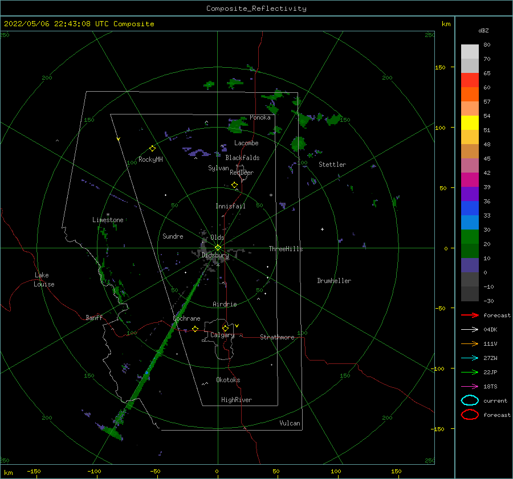Image resolution: width=513 pixels, height=479 pixels.
Task: Click the light blue 30-33 dBZ swatch
Action: [x=470, y=223]
